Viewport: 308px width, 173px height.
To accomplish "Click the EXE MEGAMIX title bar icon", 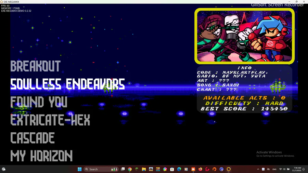I will tap(2, 2).
